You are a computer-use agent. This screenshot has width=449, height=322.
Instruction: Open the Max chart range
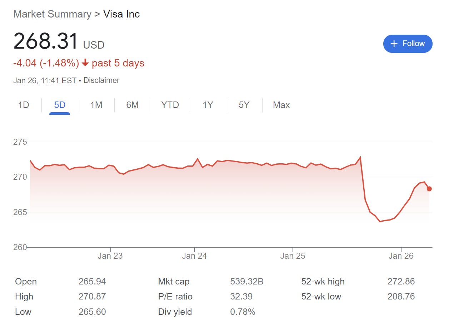pos(281,105)
